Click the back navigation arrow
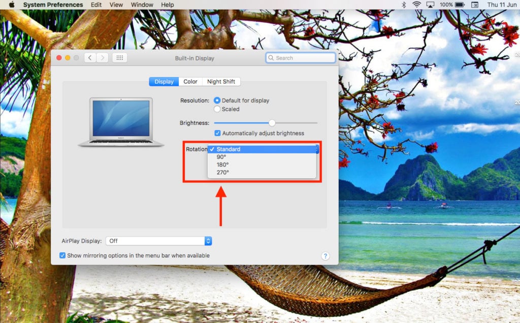 coord(90,57)
